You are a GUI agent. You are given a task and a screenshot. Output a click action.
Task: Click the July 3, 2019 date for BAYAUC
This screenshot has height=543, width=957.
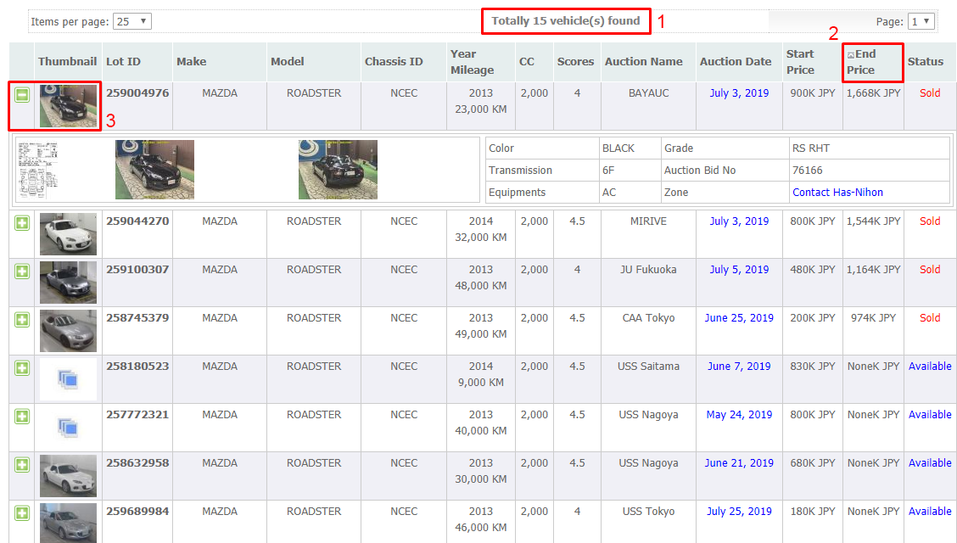[x=739, y=93]
